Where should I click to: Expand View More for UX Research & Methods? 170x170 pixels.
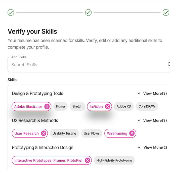pyautogui.click(x=152, y=120)
